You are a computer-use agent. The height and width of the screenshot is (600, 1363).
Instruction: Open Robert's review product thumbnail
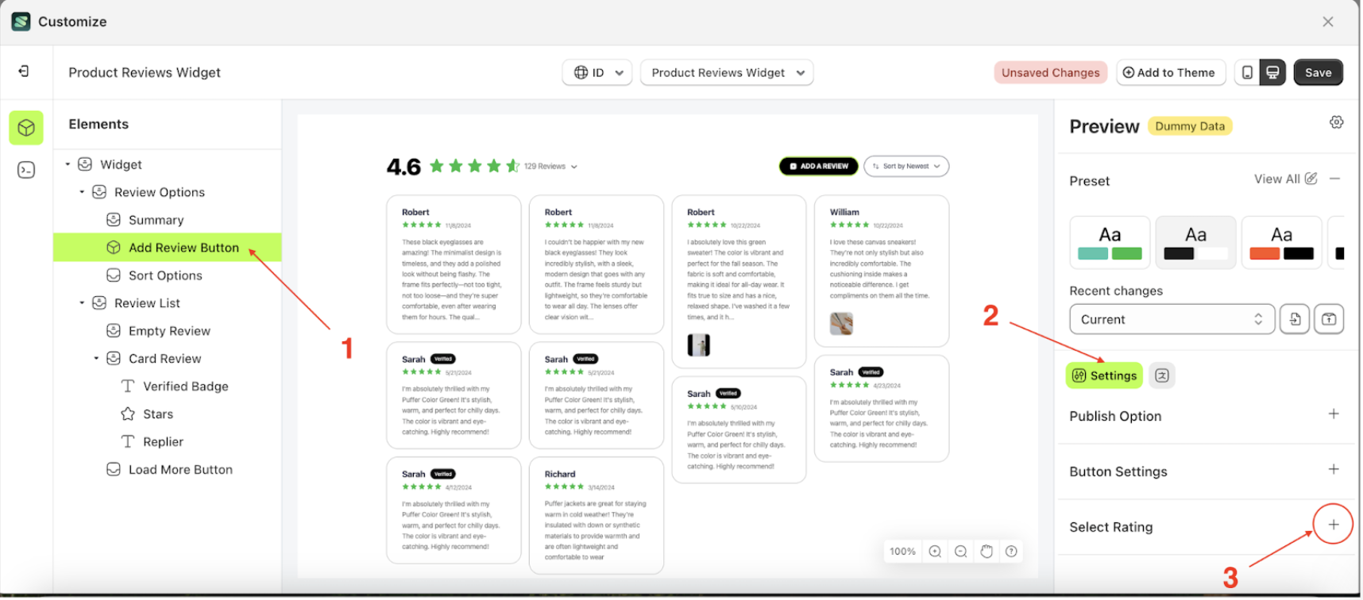698,344
